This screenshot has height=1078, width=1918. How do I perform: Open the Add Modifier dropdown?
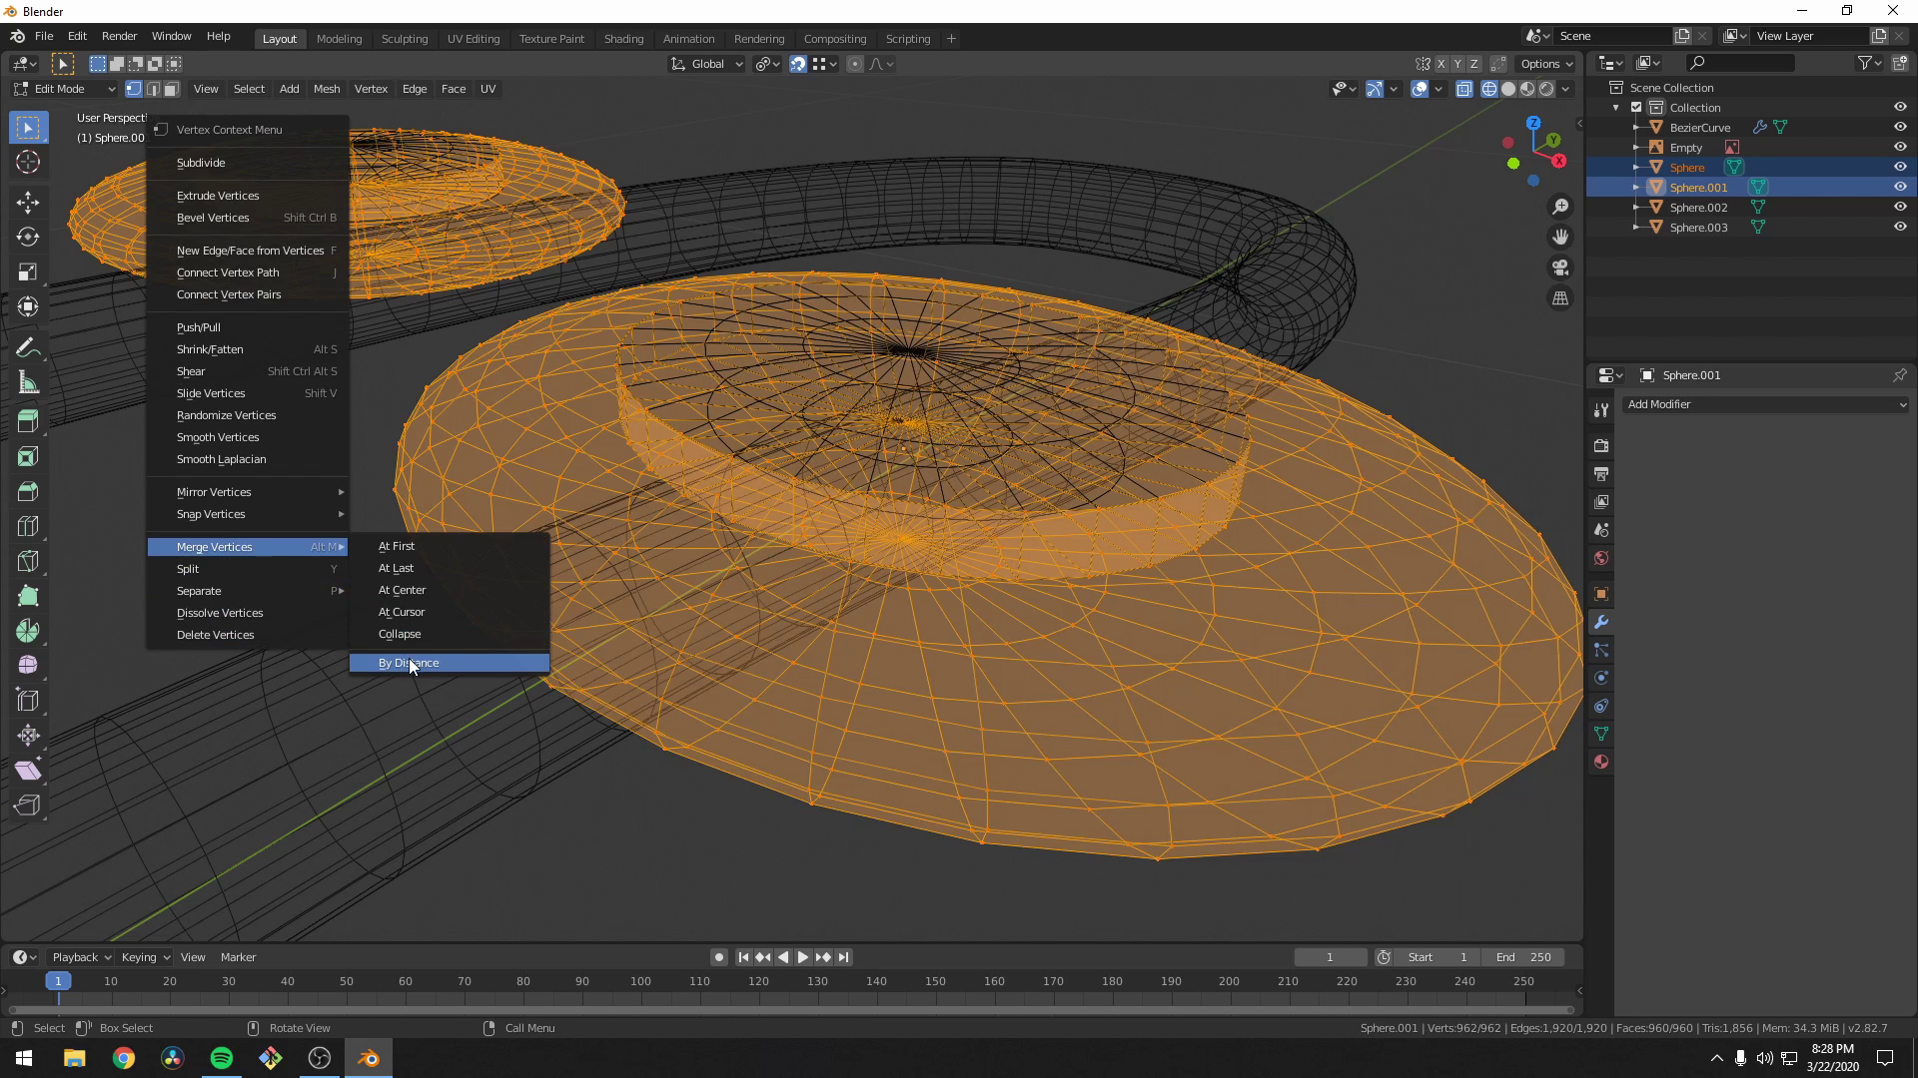click(1764, 404)
